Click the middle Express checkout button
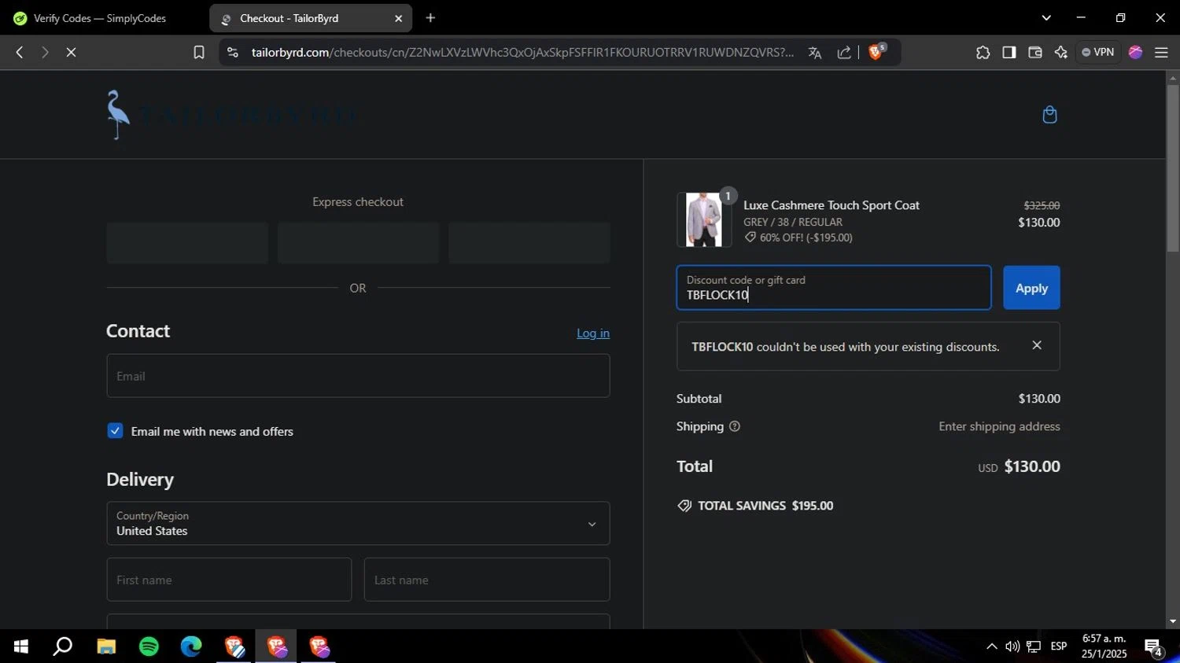This screenshot has height=663, width=1180. [358, 242]
